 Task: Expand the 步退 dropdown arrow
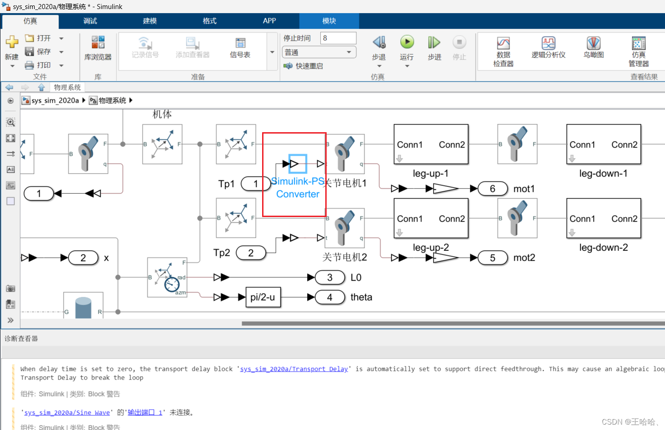click(379, 66)
